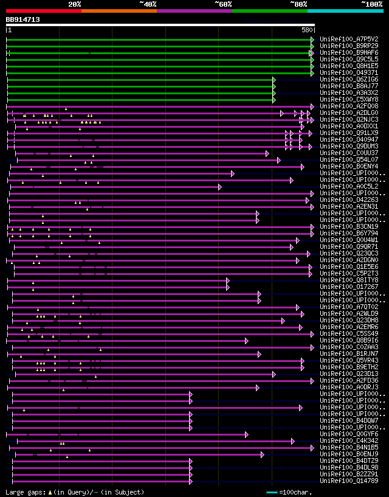Image resolution: width=389 pixels, height=497 pixels.
Task: Click the arrowhead ending the UniRef100_A0C5L2 alignment
Action: [220, 187]
